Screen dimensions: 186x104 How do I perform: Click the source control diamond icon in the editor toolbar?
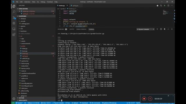click(158, 5)
